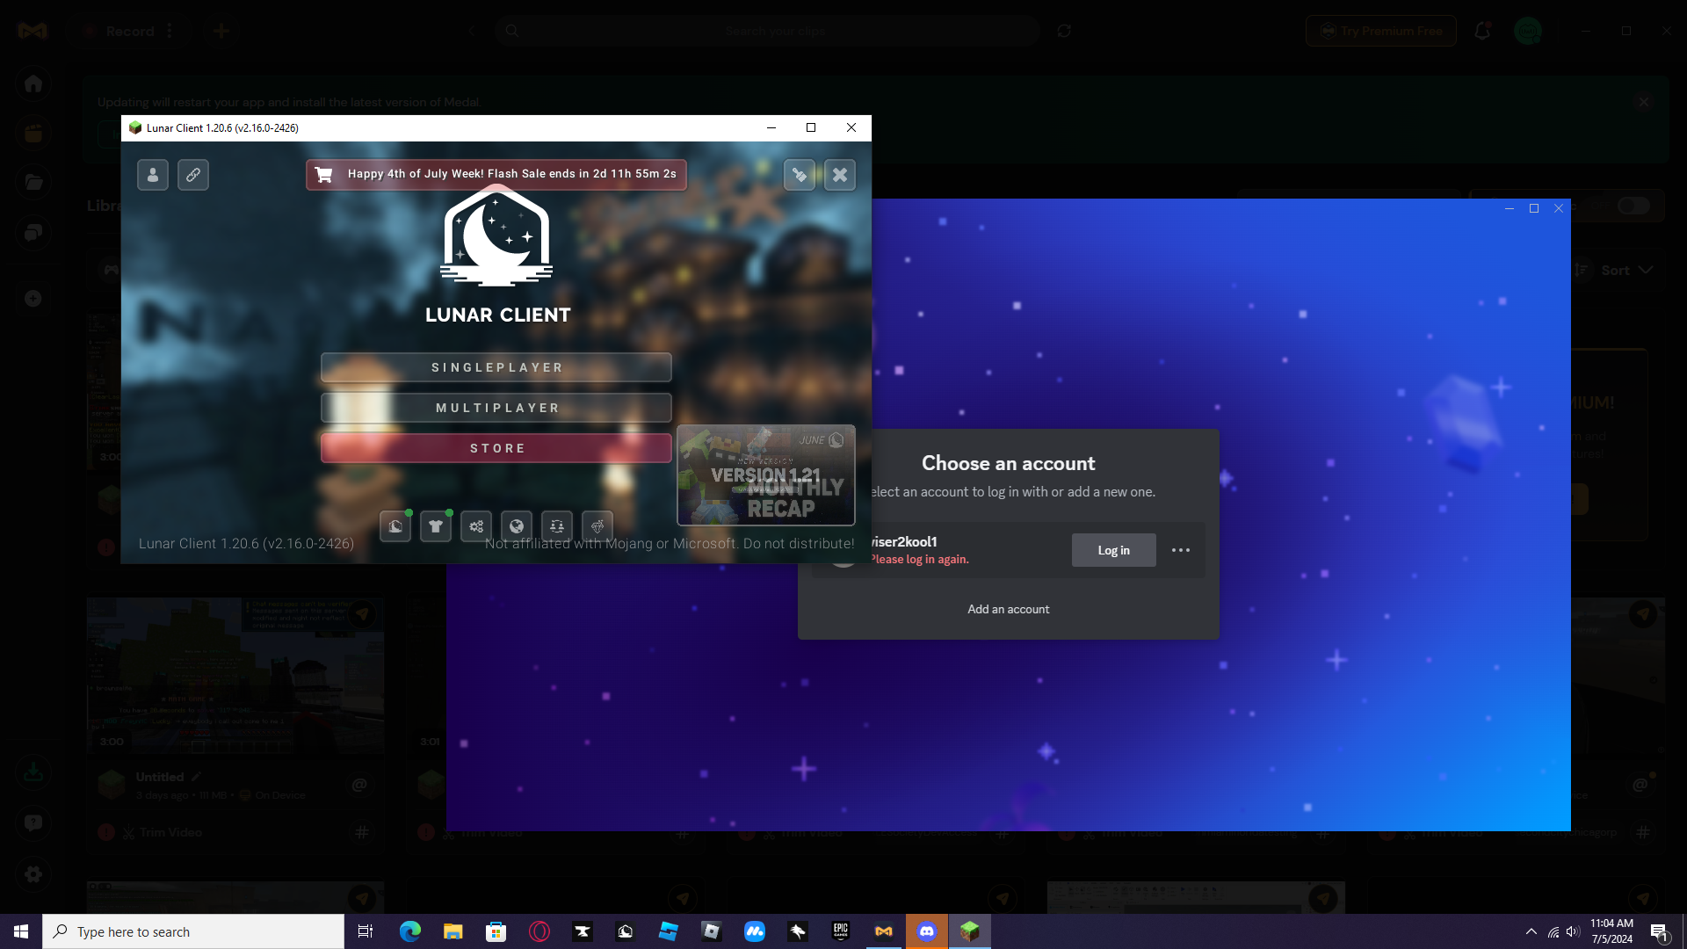
Task: Open the taskbar clock and date
Action: click(1612, 931)
